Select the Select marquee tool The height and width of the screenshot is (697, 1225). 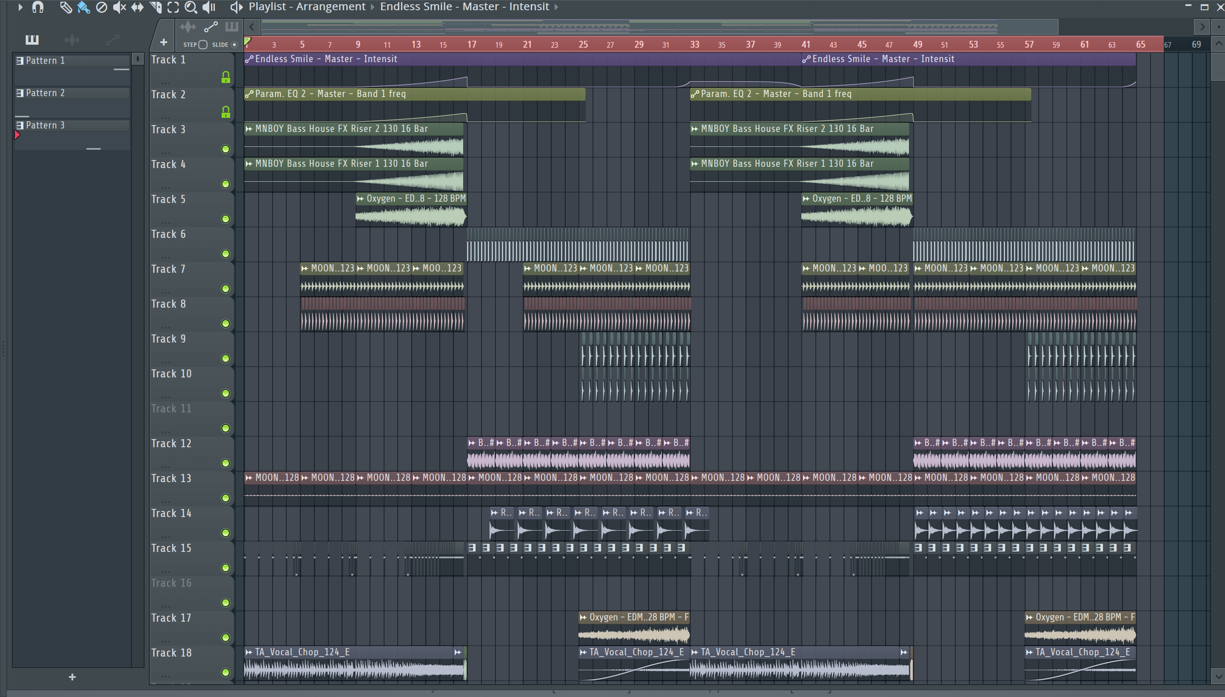click(x=173, y=7)
